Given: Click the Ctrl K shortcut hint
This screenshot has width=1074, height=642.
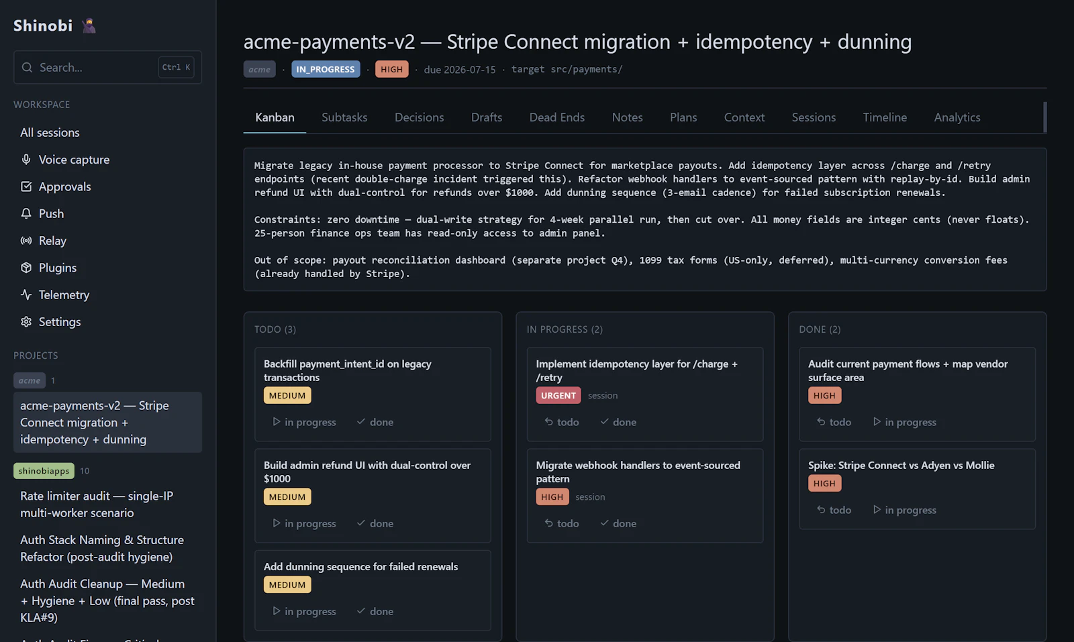Looking at the screenshot, I should click(x=176, y=67).
